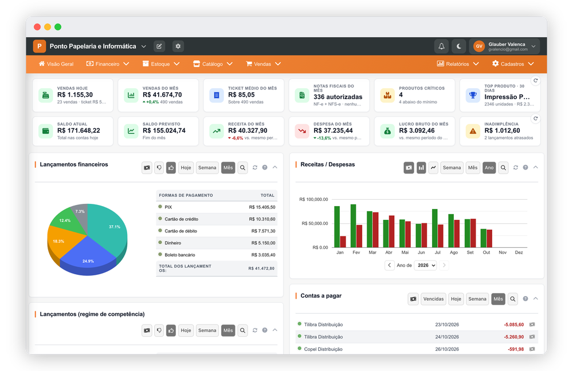Go to Visão Geral
The height and width of the screenshot is (371, 573).
tap(56, 64)
